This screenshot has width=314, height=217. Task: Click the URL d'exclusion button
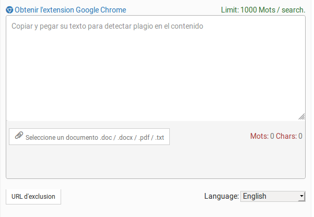pyautogui.click(x=33, y=197)
